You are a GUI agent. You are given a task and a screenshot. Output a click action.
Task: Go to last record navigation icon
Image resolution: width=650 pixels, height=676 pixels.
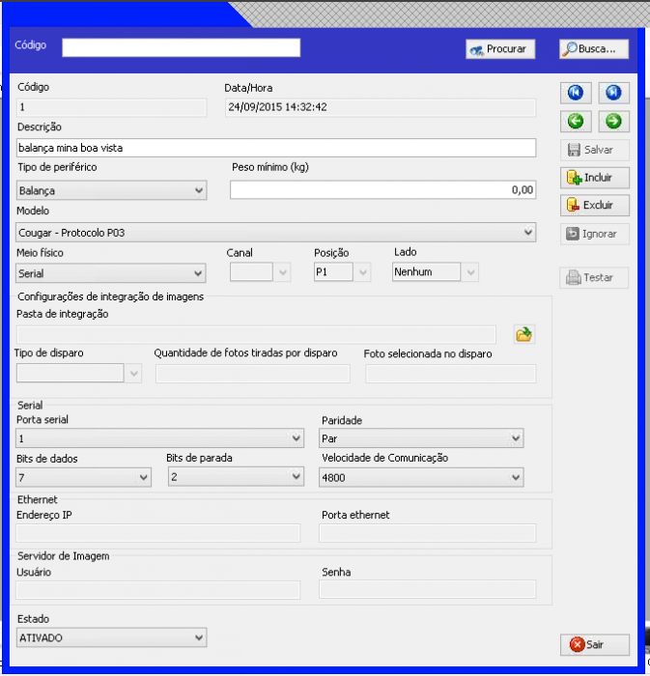(x=613, y=93)
